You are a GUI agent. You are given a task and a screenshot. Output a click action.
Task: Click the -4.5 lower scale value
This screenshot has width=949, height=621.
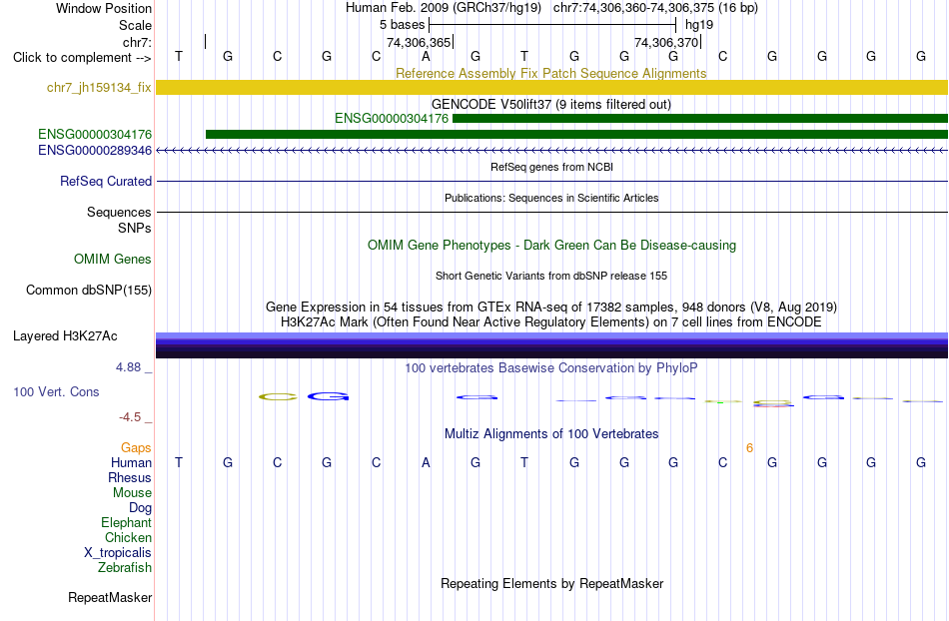click(x=130, y=417)
